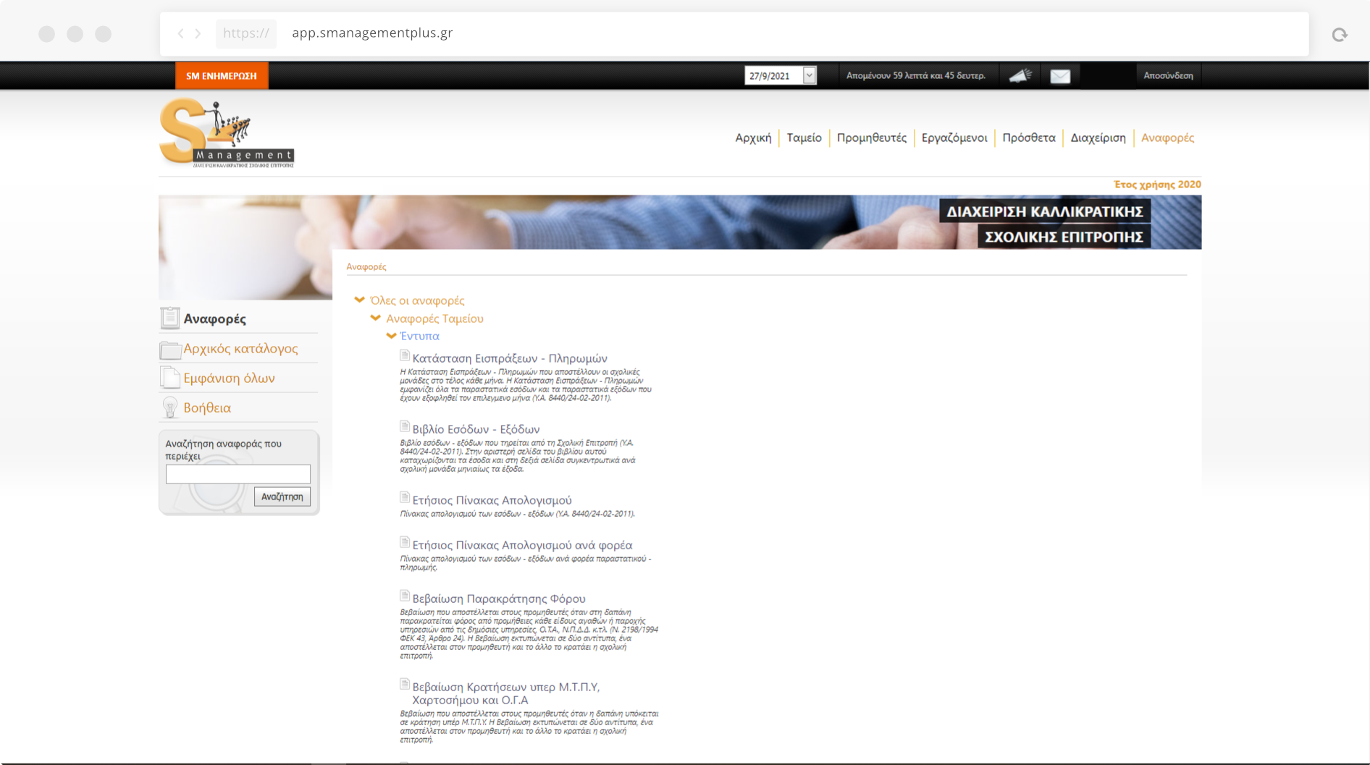
Task: Click the browser reload icon
Action: [1339, 35]
